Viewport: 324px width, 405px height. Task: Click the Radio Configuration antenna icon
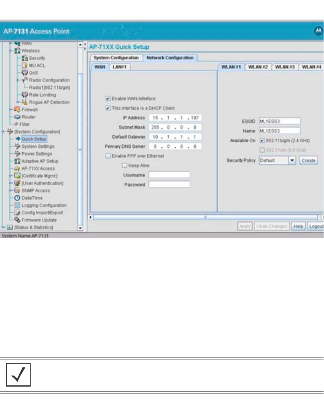(25, 80)
